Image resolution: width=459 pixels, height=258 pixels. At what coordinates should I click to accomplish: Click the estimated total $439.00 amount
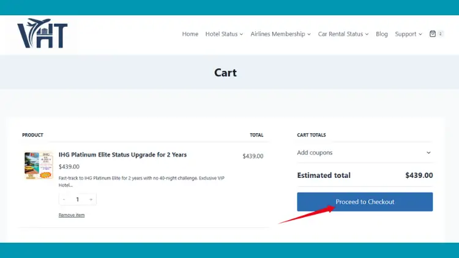[419, 175]
